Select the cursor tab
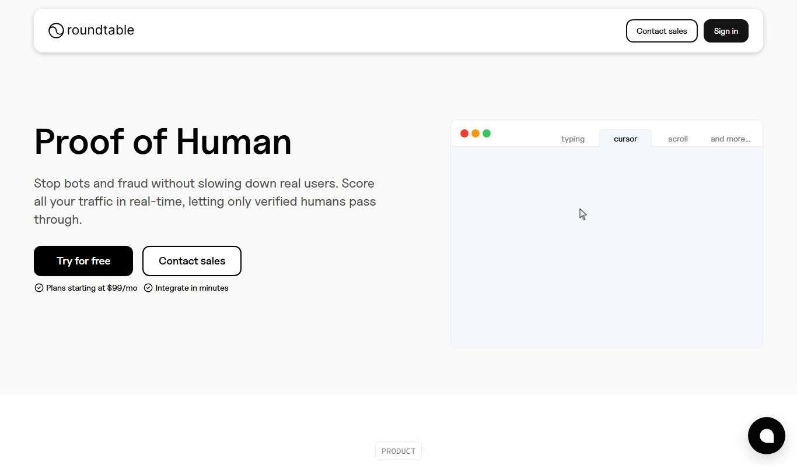Viewport: 797px width, 466px height. (625, 139)
